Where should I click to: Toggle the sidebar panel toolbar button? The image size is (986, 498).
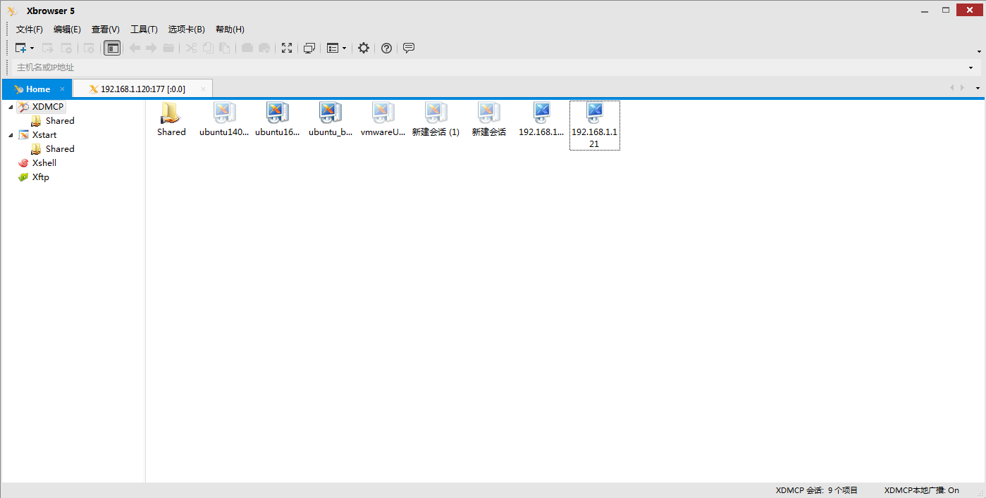click(x=112, y=48)
